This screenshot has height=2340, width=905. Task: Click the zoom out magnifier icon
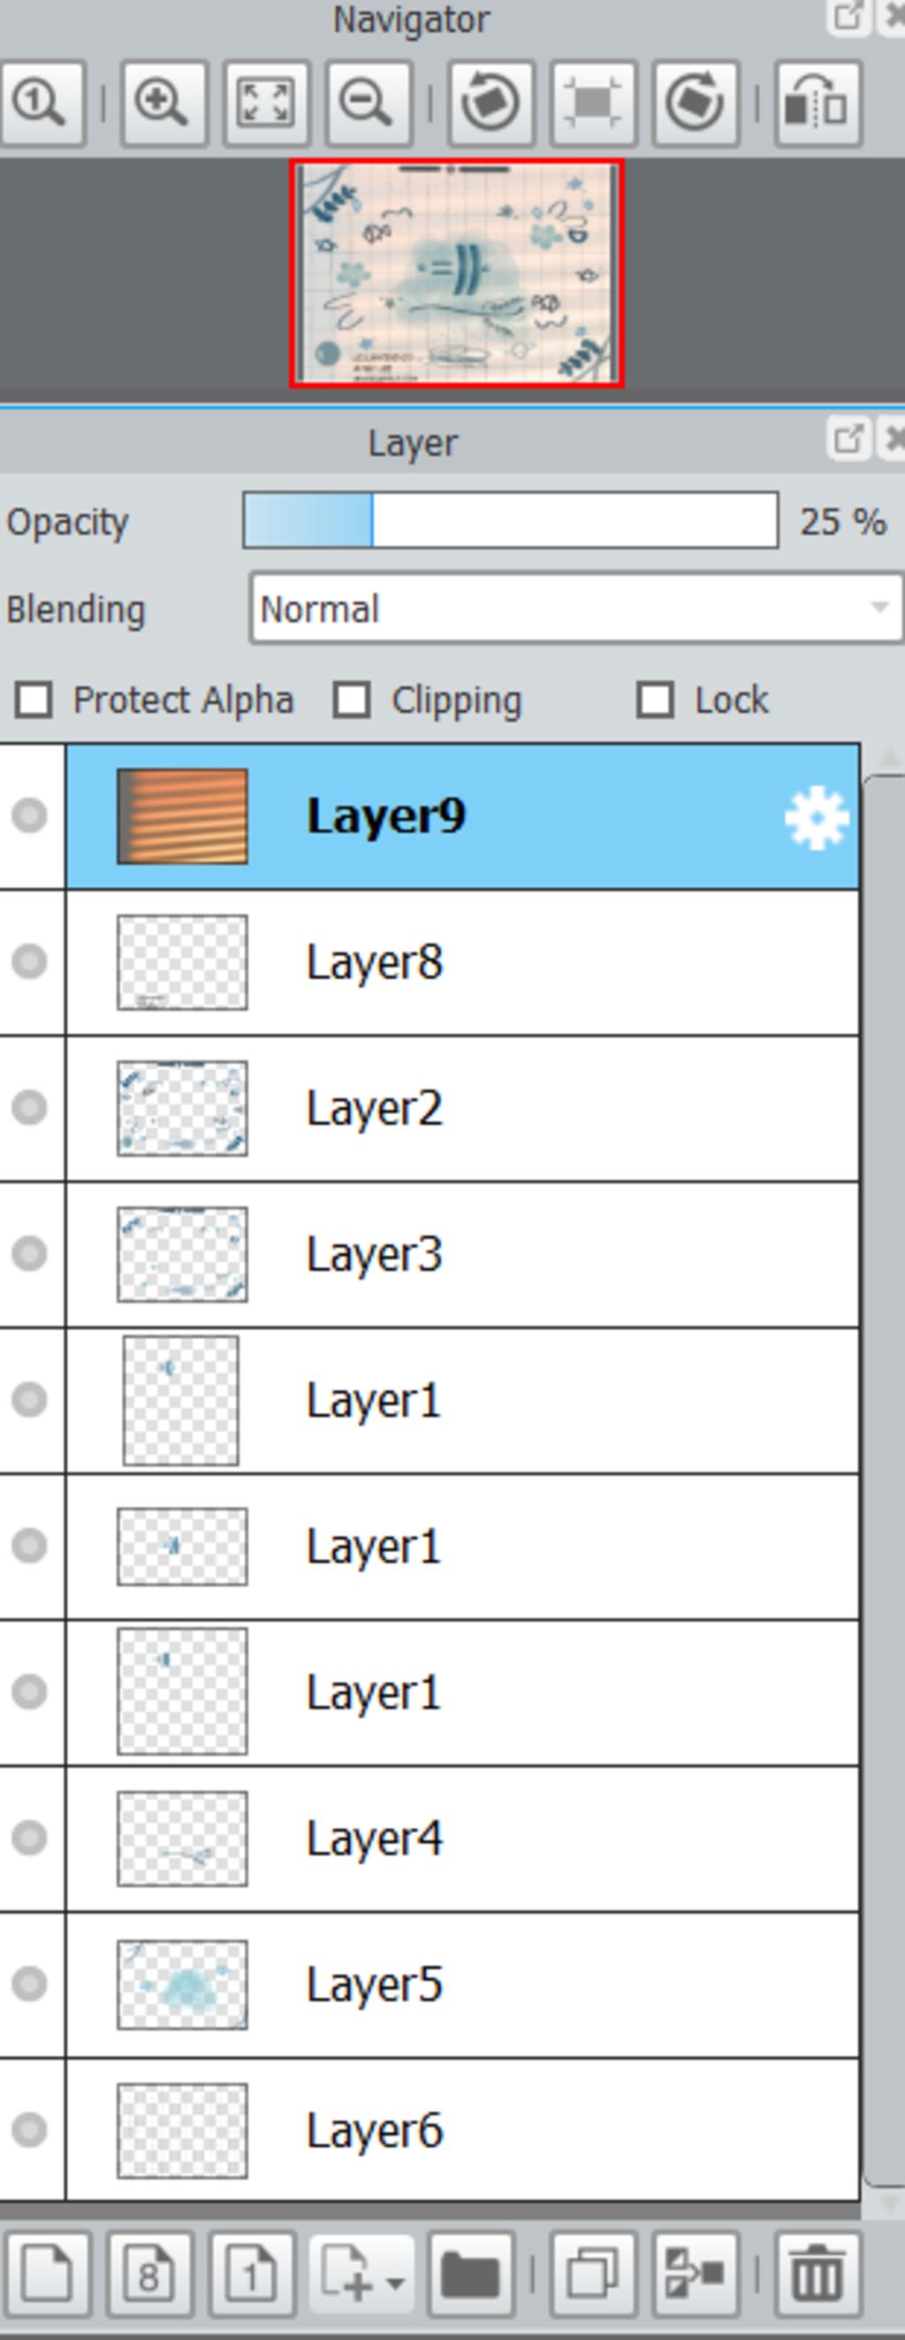coord(369,103)
